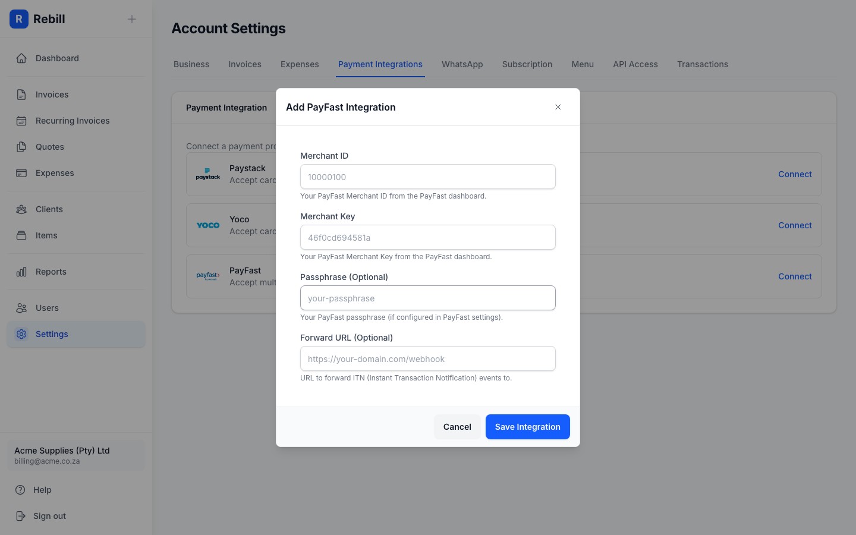Switch to the API Access tab
This screenshot has width=856, height=535.
tap(635, 64)
